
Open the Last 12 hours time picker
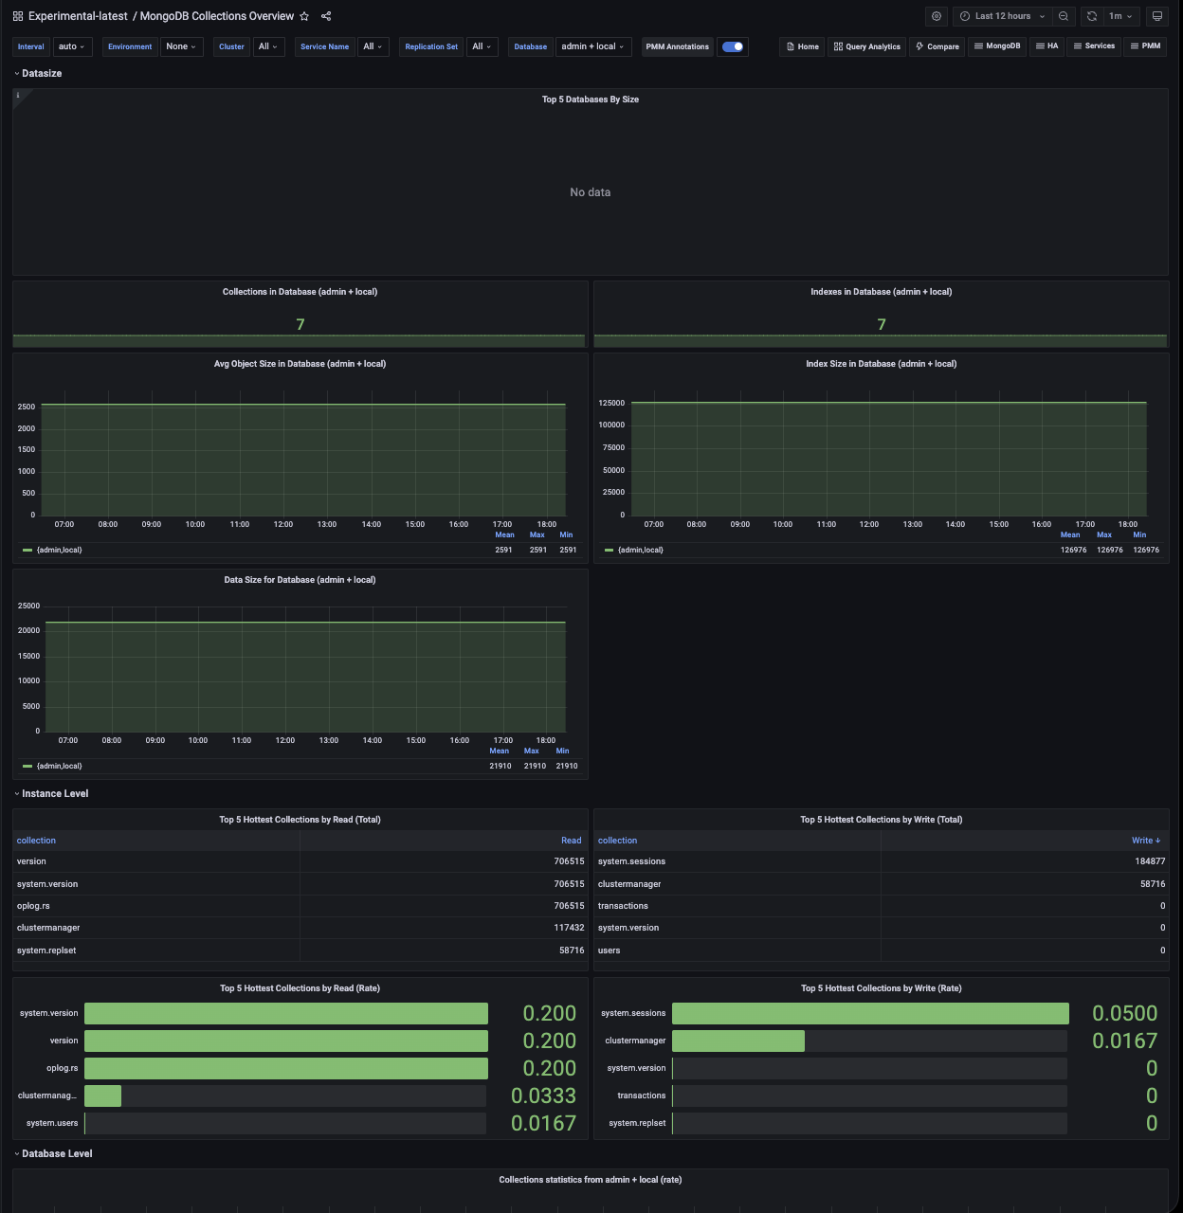point(1002,16)
